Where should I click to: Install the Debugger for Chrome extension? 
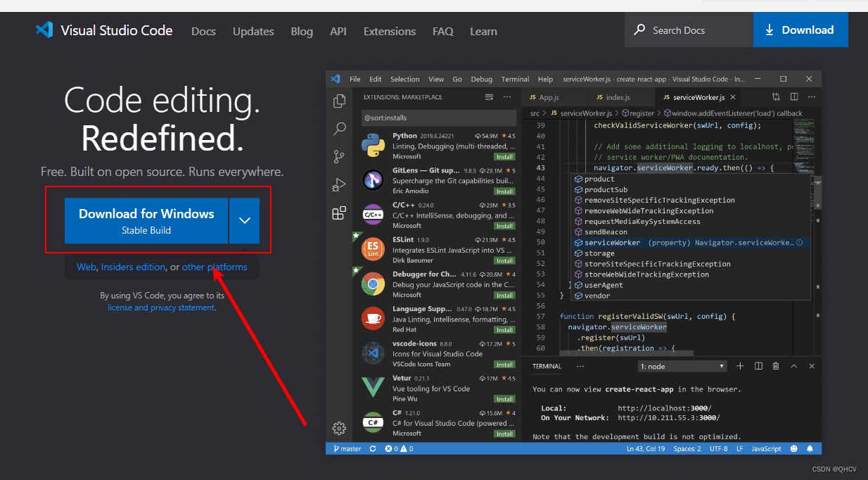pyautogui.click(x=504, y=296)
